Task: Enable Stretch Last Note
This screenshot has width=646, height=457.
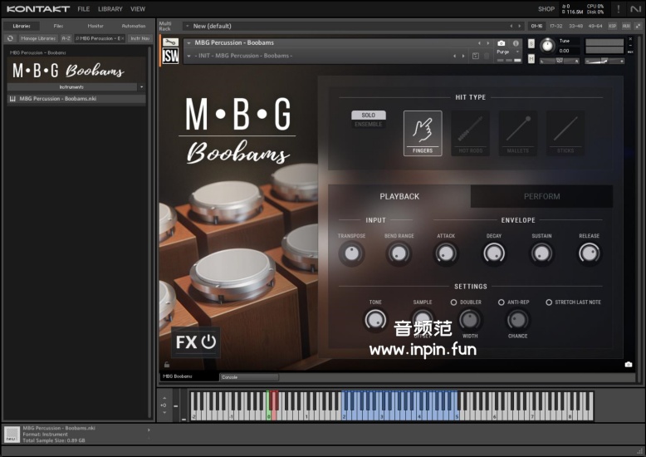Action: point(549,302)
